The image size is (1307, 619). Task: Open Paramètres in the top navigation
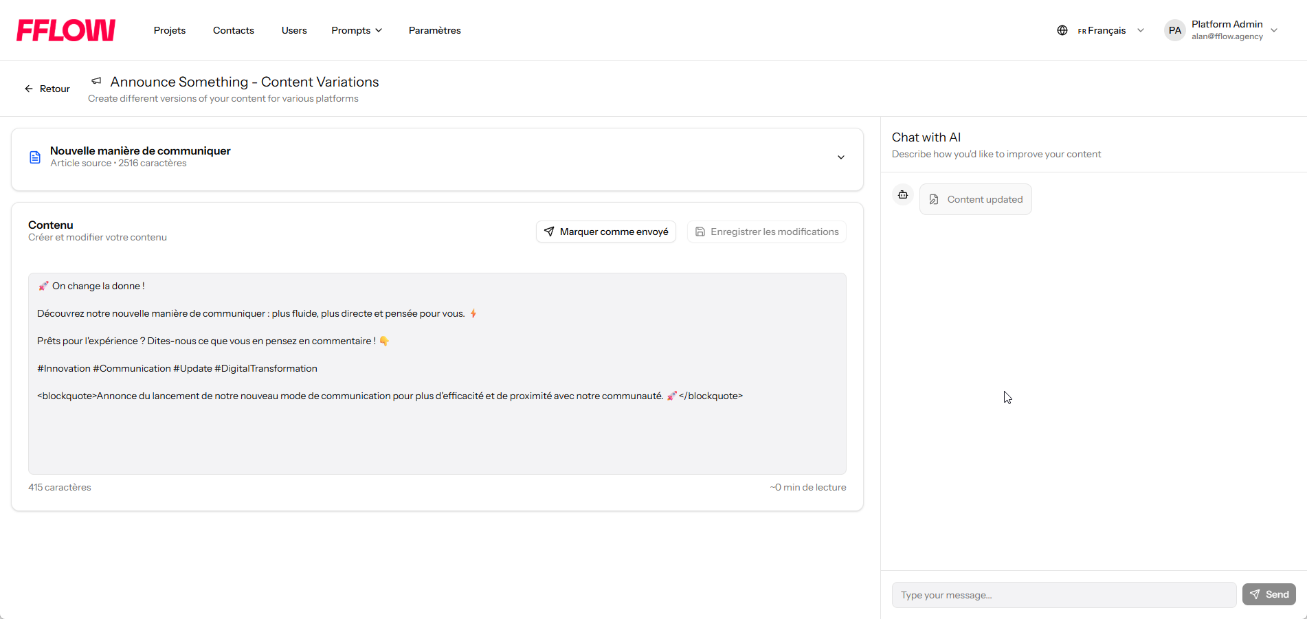(435, 30)
